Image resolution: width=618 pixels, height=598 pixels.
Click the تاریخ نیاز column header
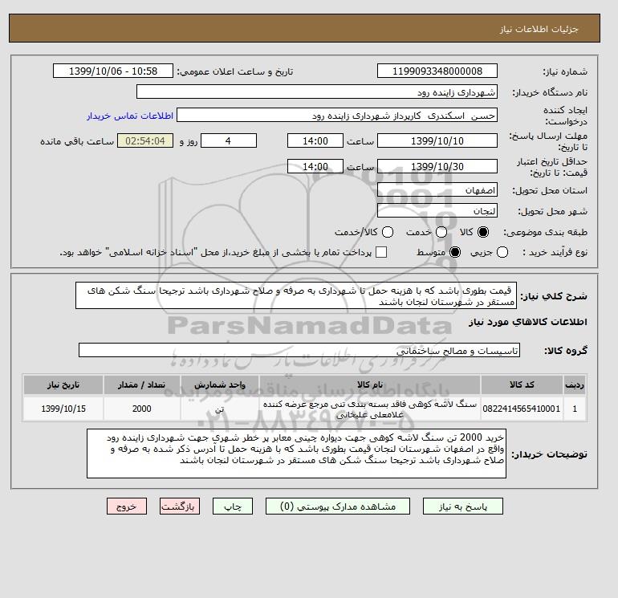point(63,385)
